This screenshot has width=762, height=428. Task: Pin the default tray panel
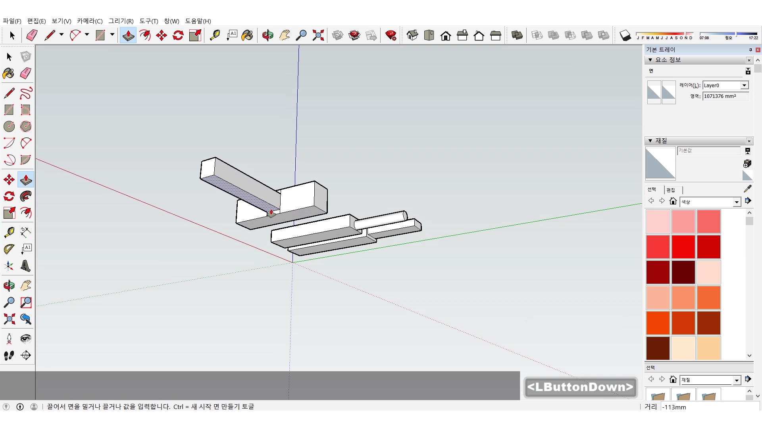point(750,50)
